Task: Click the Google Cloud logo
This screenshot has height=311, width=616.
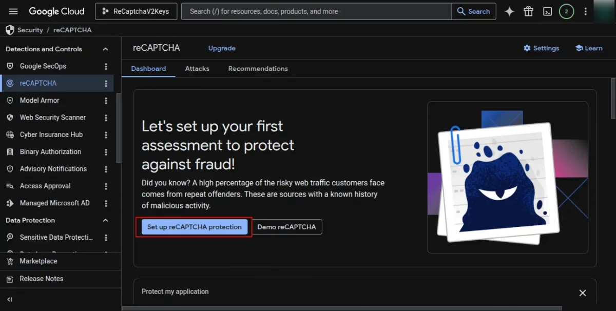Action: coord(56,11)
